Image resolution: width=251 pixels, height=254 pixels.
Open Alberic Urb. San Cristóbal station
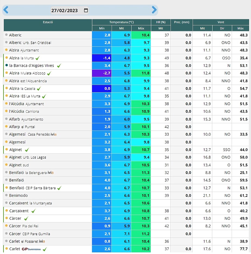pyautogui.click(x=30, y=42)
